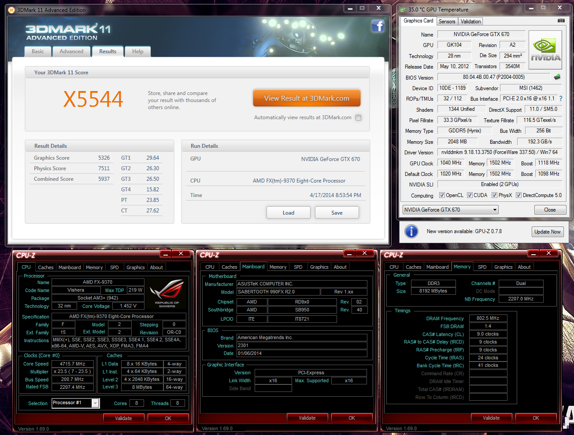
Task: Switch to the Basic tab in 3DMark
Action: [38, 51]
